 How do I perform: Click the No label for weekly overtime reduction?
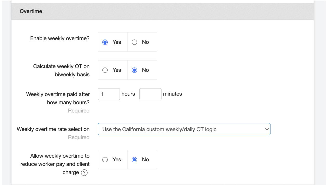pos(145,160)
